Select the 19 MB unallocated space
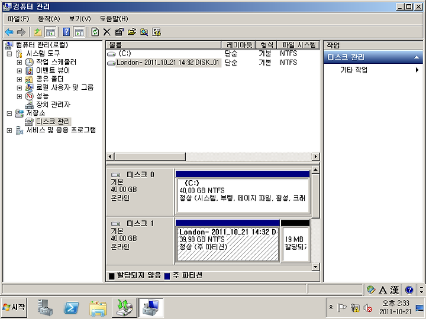 coord(295,241)
